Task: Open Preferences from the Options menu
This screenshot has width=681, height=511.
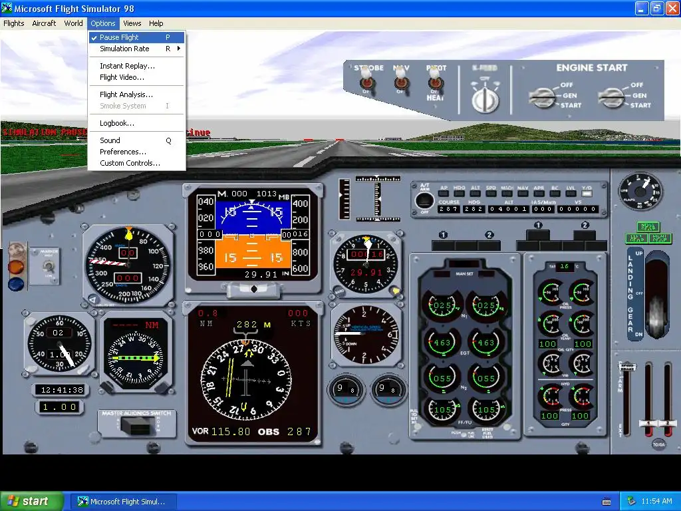Action: click(137, 152)
